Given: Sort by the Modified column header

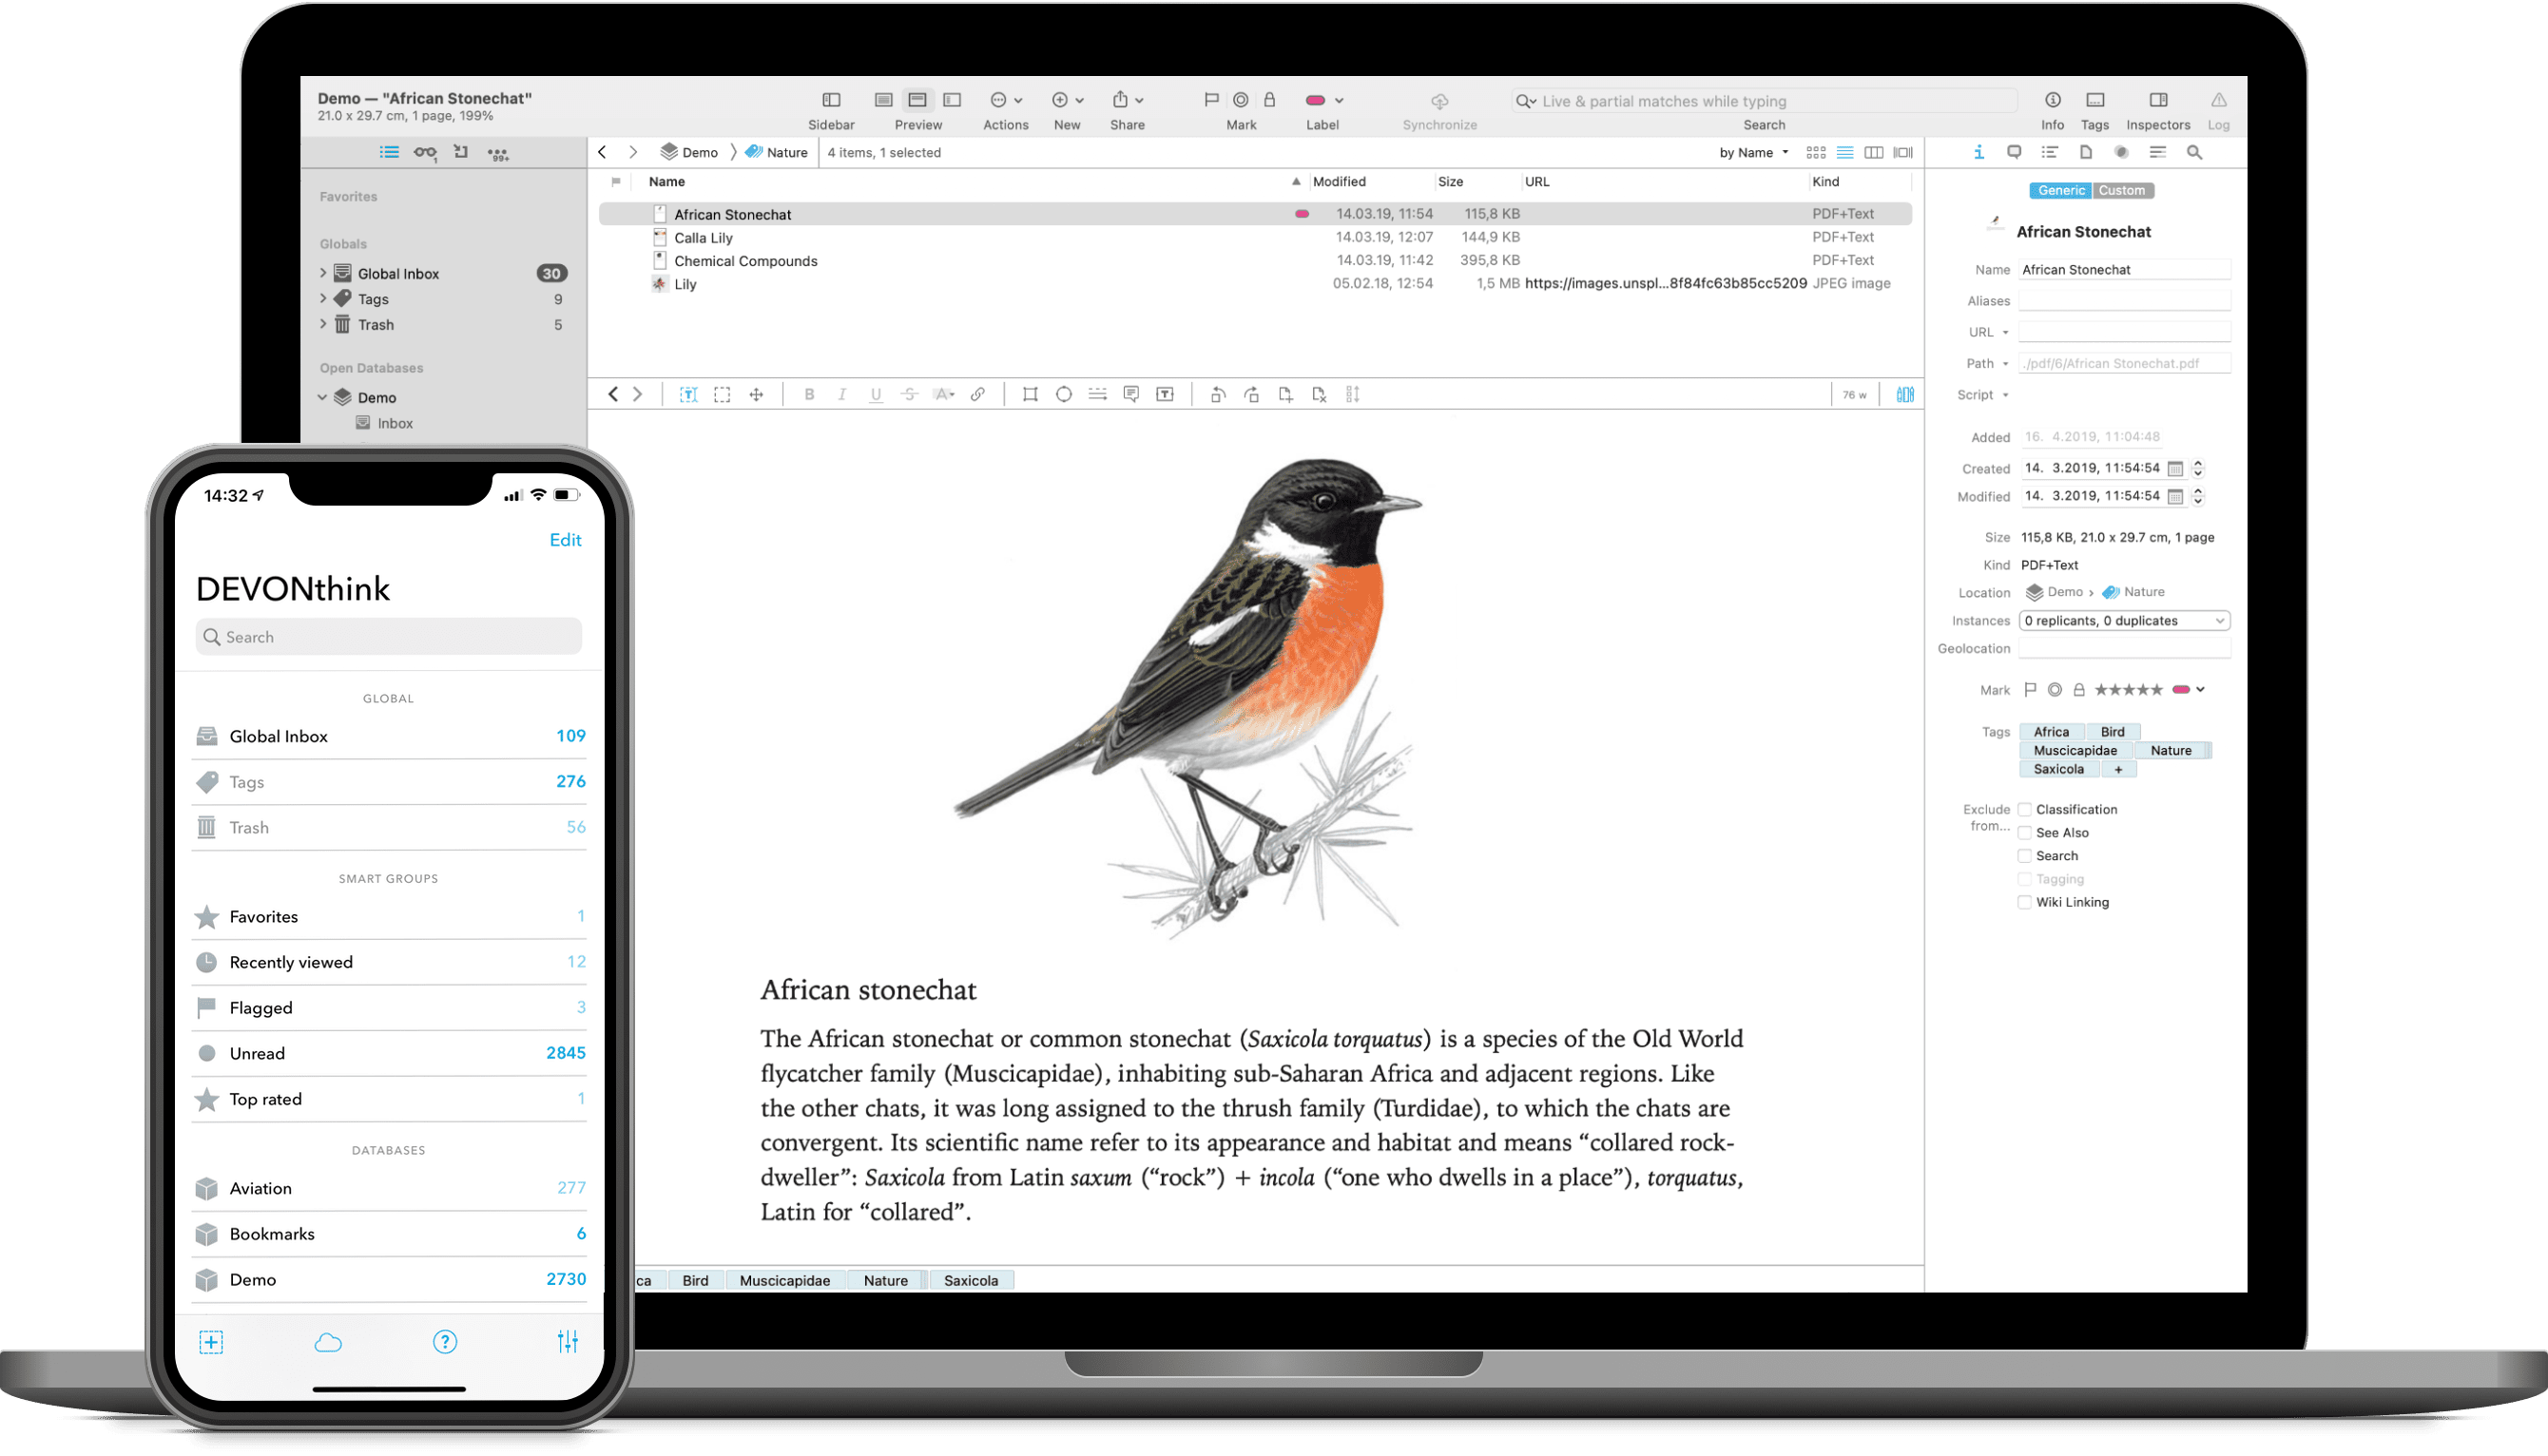Looking at the screenshot, I should coord(1338,182).
